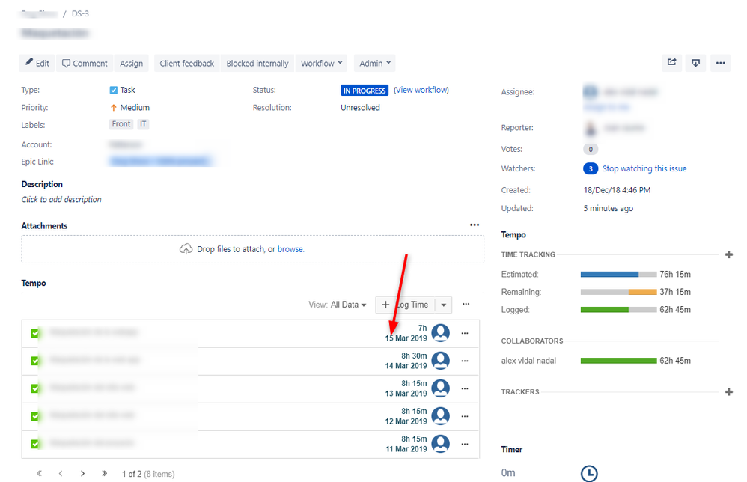Open ellipsis menu for 12 Mar 2019 worklog
747x482 pixels.
pyautogui.click(x=465, y=416)
